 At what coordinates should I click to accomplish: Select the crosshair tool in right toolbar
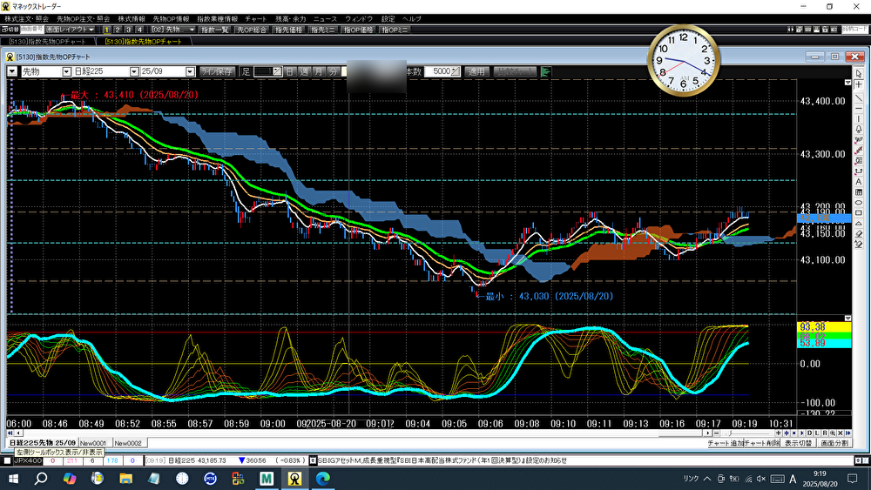click(858, 84)
